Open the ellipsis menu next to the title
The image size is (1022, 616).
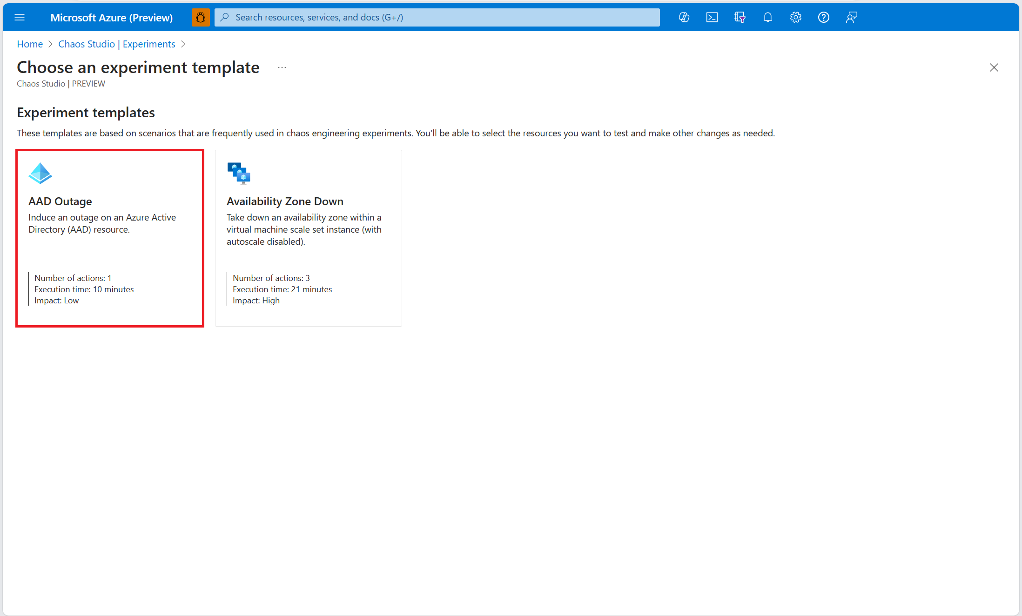[x=282, y=67]
